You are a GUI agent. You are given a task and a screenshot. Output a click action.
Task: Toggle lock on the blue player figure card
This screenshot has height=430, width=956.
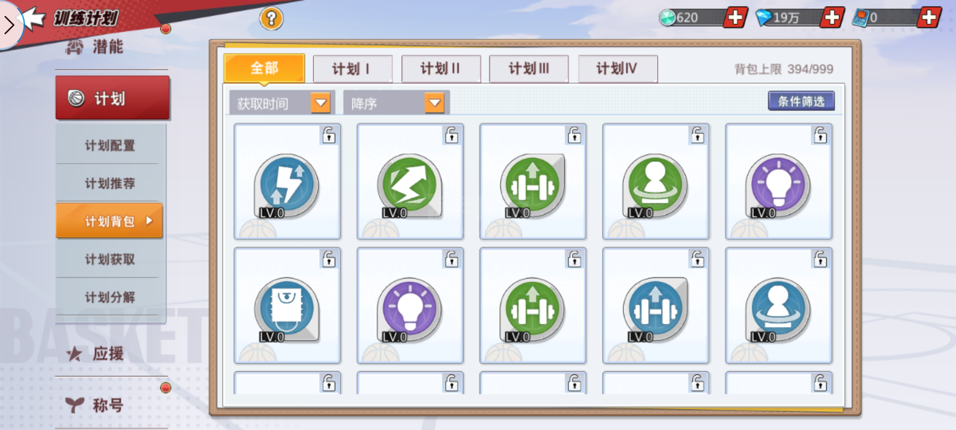click(820, 259)
